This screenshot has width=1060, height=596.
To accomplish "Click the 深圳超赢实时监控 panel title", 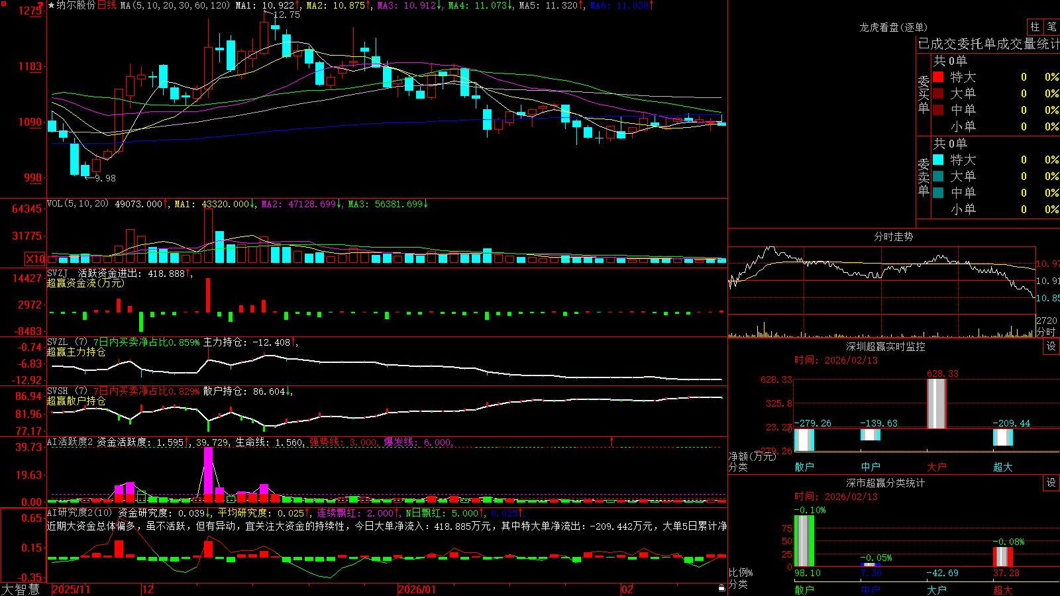I will 885,346.
